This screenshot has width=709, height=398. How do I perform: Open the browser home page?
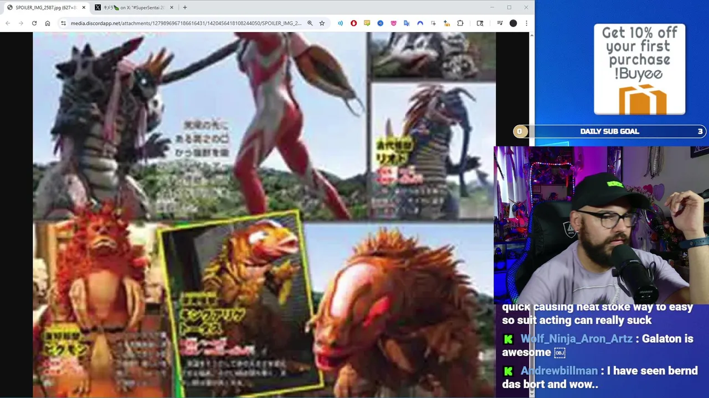coord(48,23)
